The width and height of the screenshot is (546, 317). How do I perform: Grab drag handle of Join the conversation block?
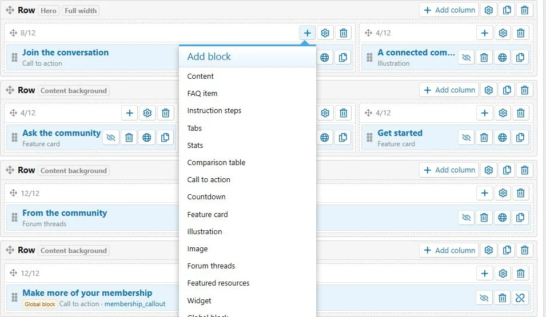[14, 58]
